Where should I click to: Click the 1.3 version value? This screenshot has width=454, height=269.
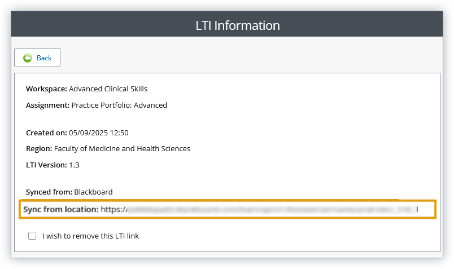point(74,165)
